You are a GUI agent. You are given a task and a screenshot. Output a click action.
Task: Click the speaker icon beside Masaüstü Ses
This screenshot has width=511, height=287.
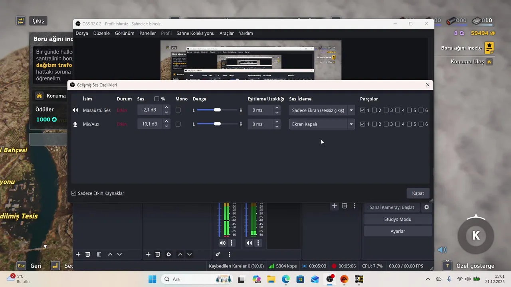click(75, 110)
